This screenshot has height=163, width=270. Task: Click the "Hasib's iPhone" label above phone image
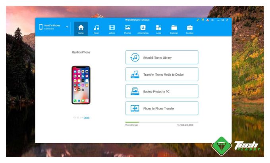(x=81, y=52)
